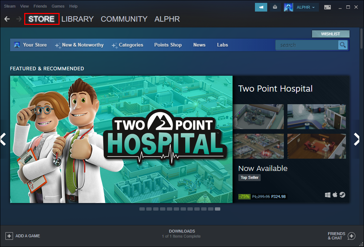This screenshot has height=247, width=364.
Task: Open the ALPHR profile tab
Action: coord(167,19)
